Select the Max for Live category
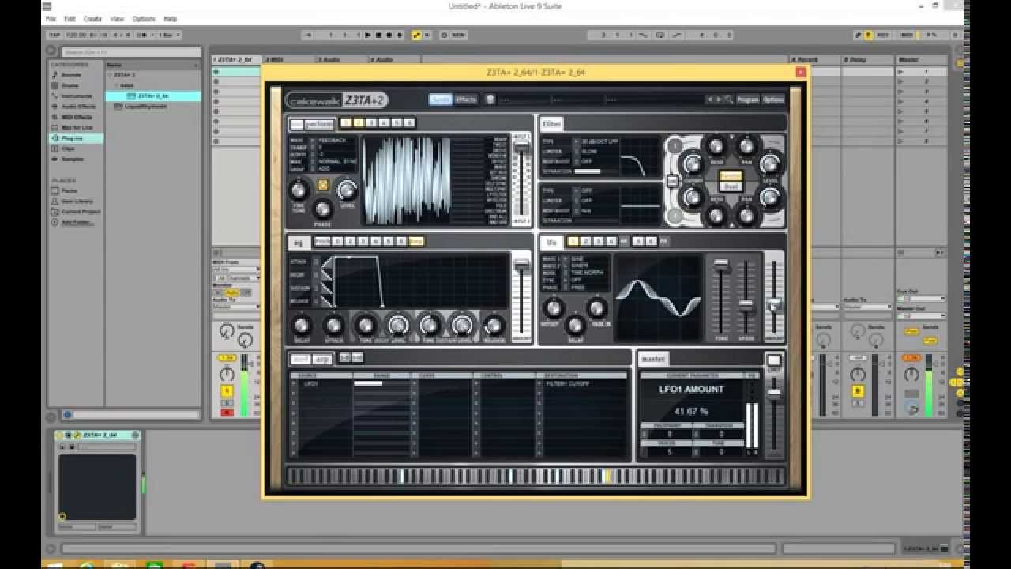The width and height of the screenshot is (1011, 569). (x=77, y=127)
